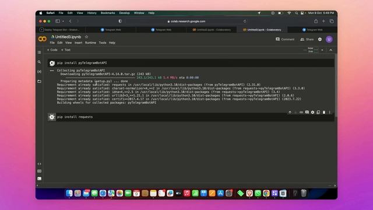Open the Find and replace search icon
Image resolution: width=373 pixels, height=210 pixels.
click(39, 62)
